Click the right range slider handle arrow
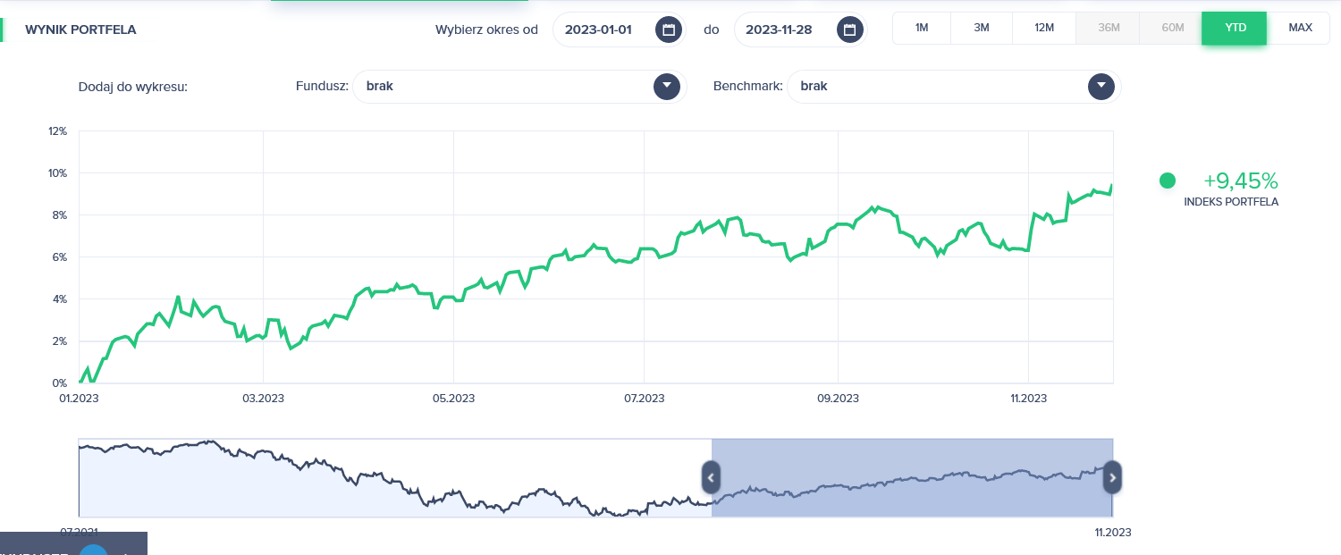Screen dimensions: 1341x555 pyautogui.click(x=1112, y=477)
